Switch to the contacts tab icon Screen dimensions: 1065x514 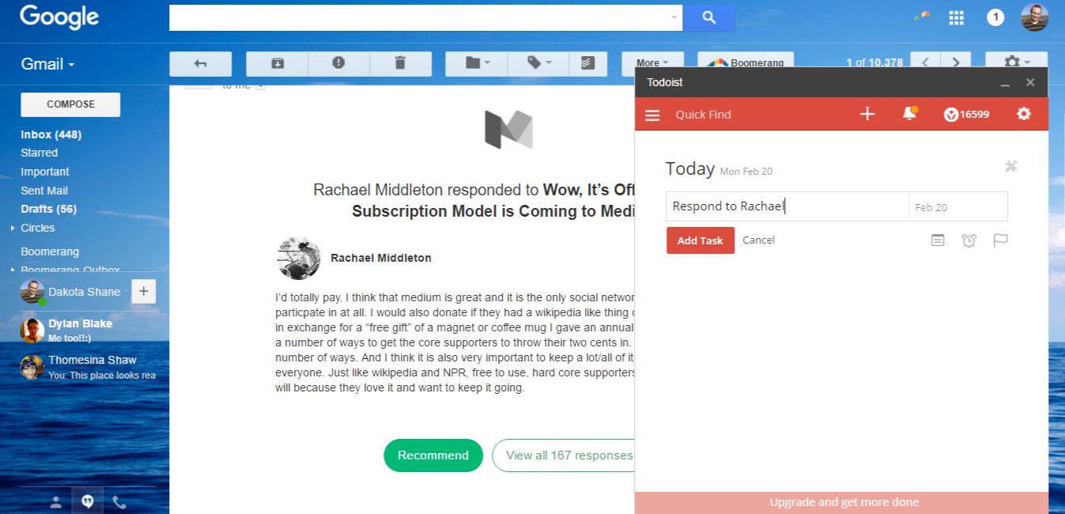56,501
